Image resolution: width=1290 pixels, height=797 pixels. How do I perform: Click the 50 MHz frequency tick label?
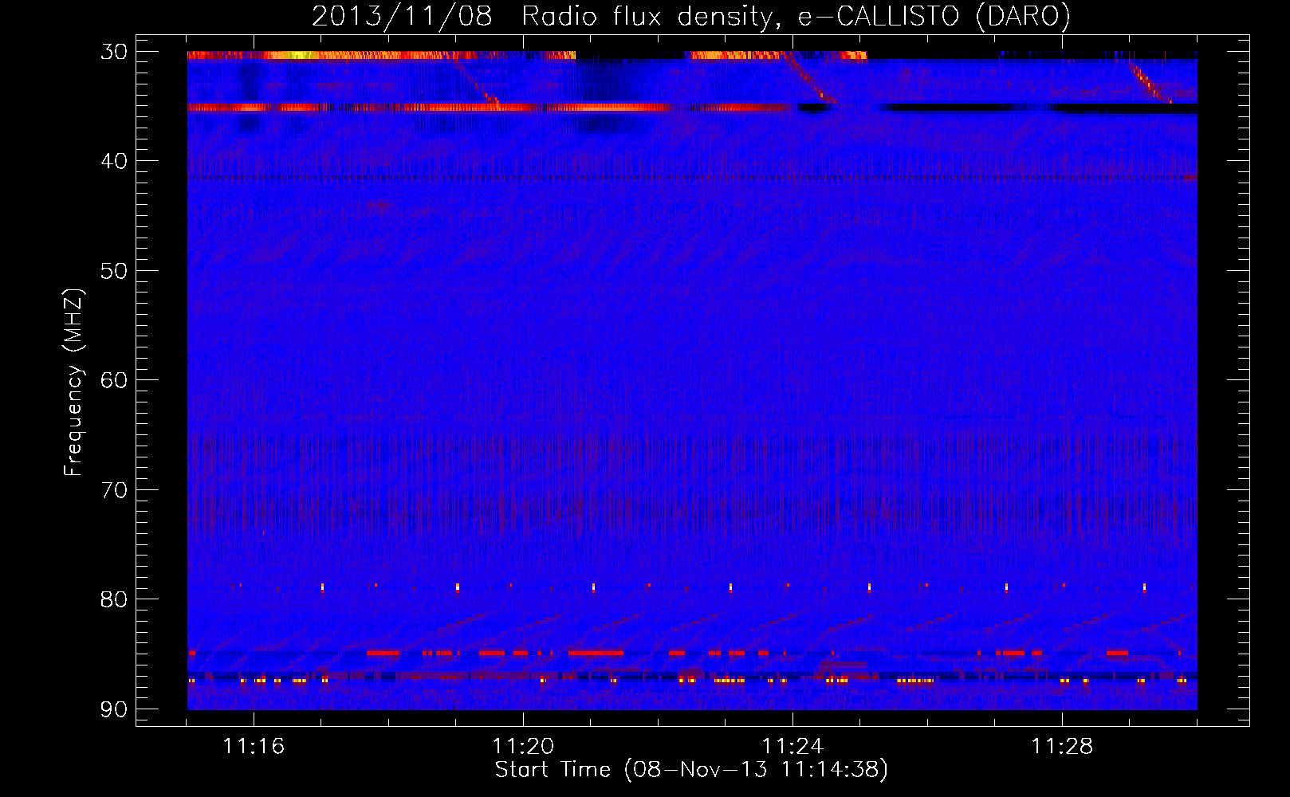[x=114, y=271]
